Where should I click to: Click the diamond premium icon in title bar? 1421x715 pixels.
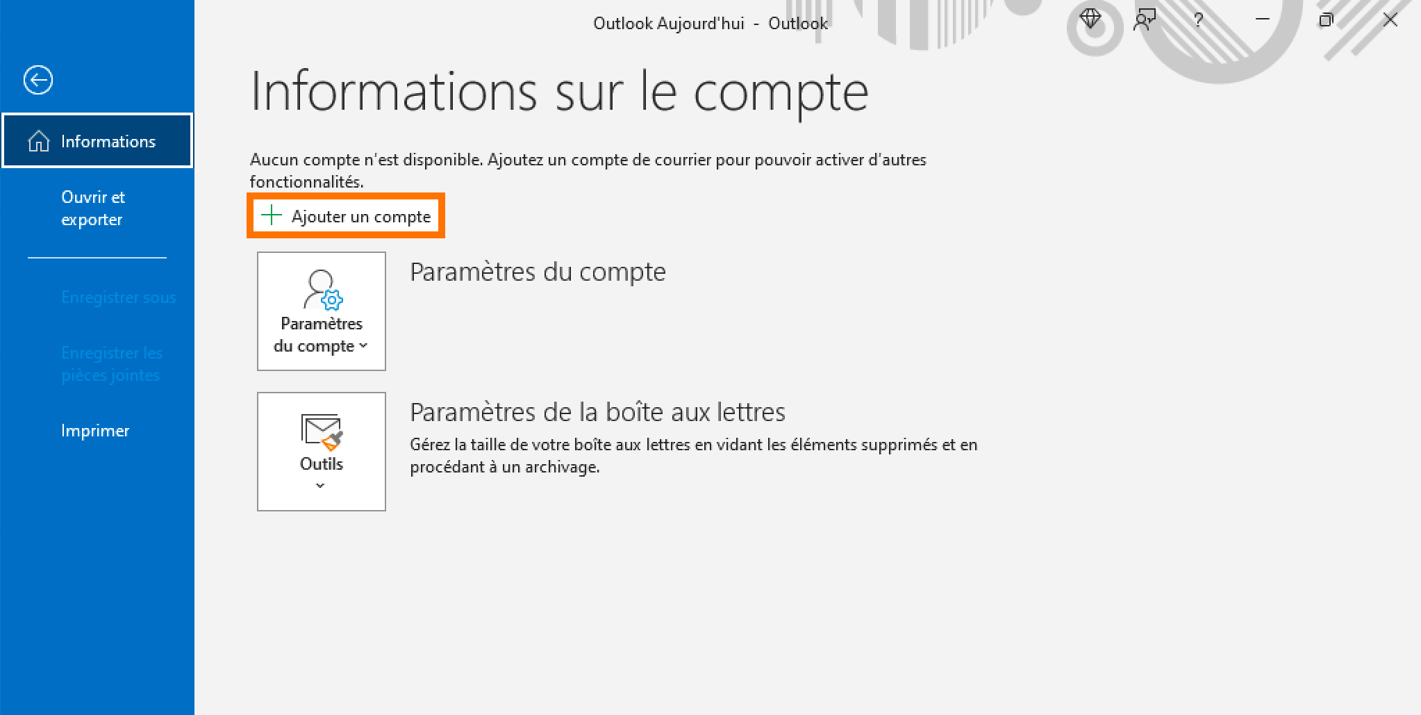tap(1090, 19)
